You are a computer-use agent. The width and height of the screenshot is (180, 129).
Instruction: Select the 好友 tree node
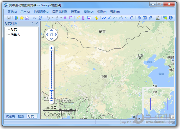pos(14,29)
